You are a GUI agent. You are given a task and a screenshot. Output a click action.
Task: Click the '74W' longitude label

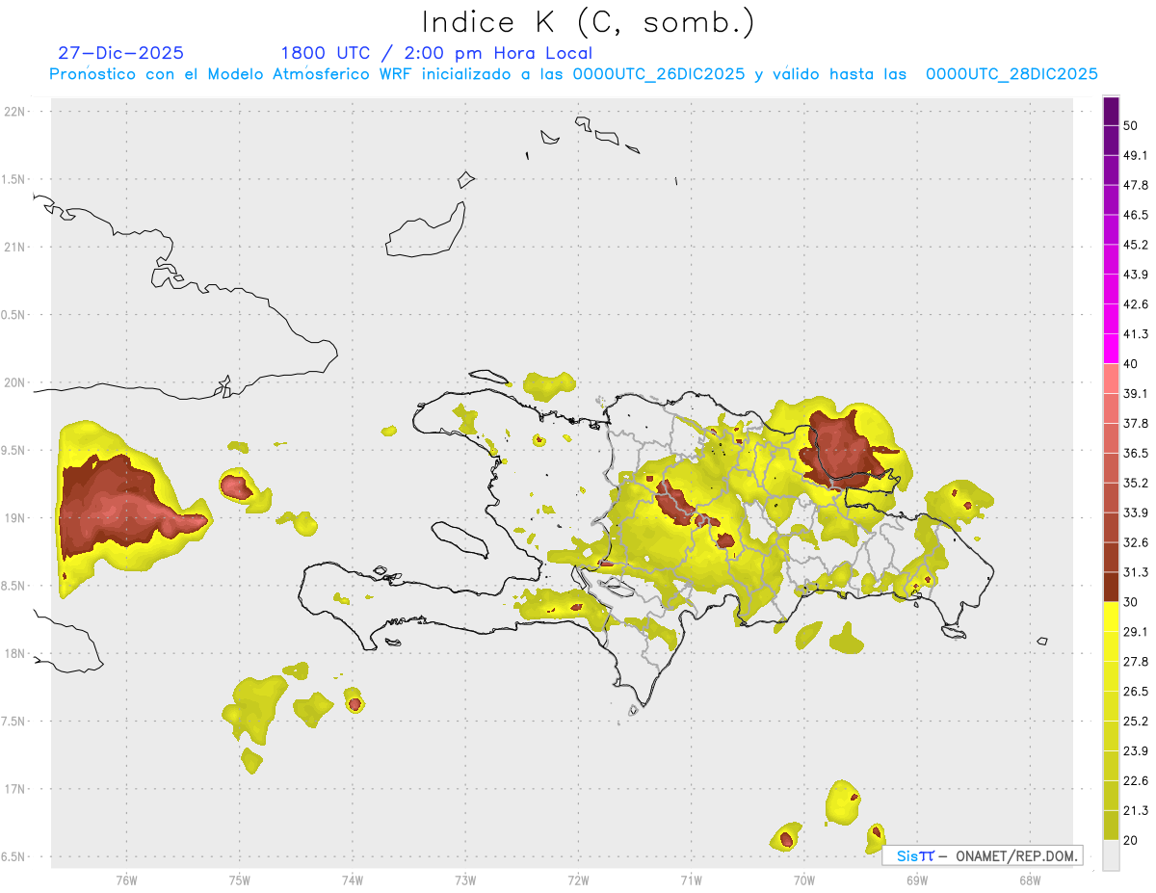[352, 880]
